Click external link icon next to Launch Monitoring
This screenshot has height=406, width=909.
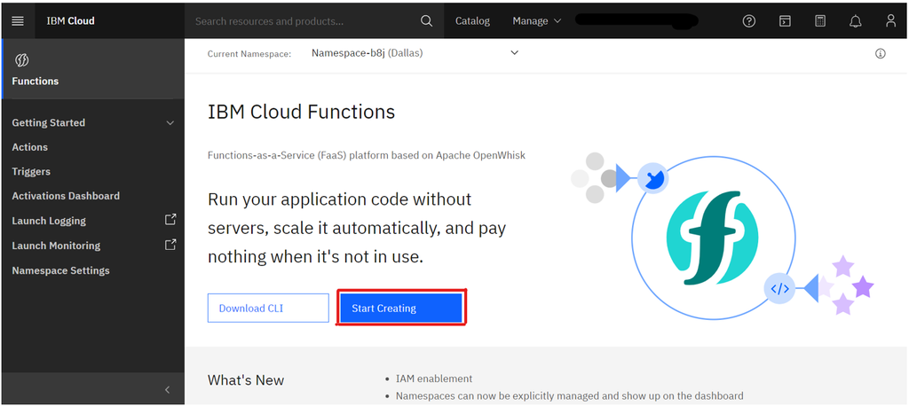170,245
